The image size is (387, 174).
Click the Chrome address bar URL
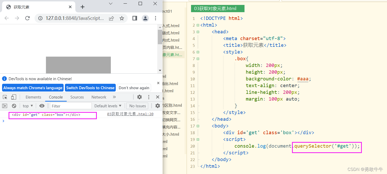point(75,18)
